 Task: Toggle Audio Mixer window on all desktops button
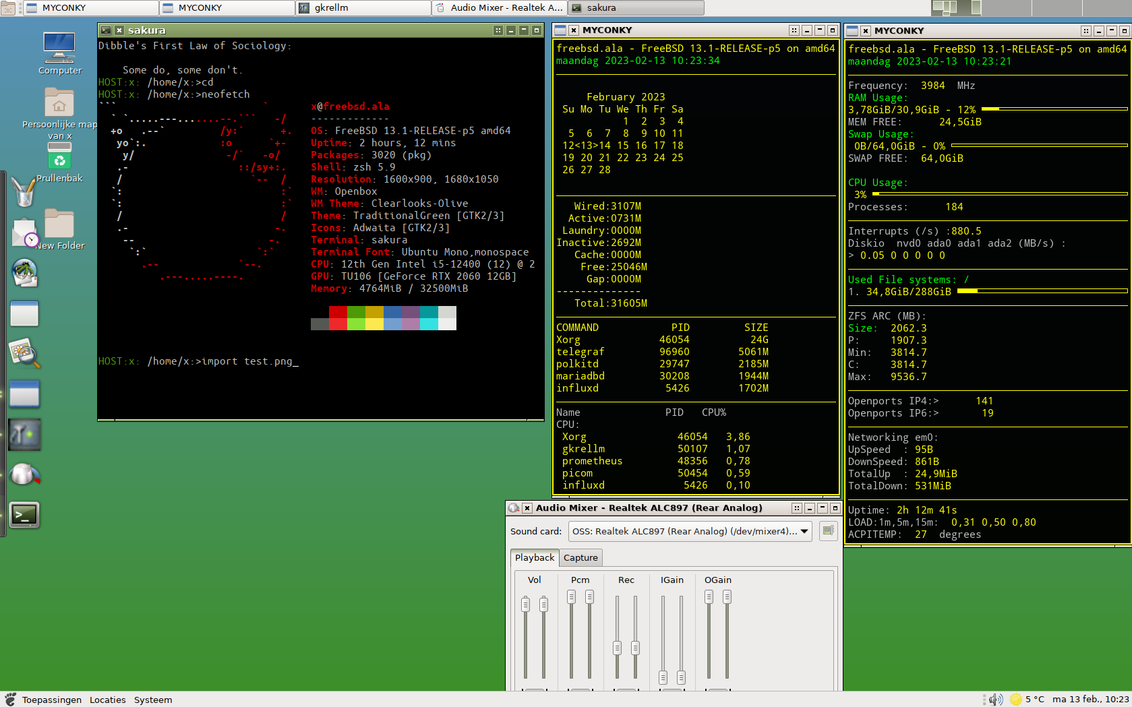pos(797,508)
